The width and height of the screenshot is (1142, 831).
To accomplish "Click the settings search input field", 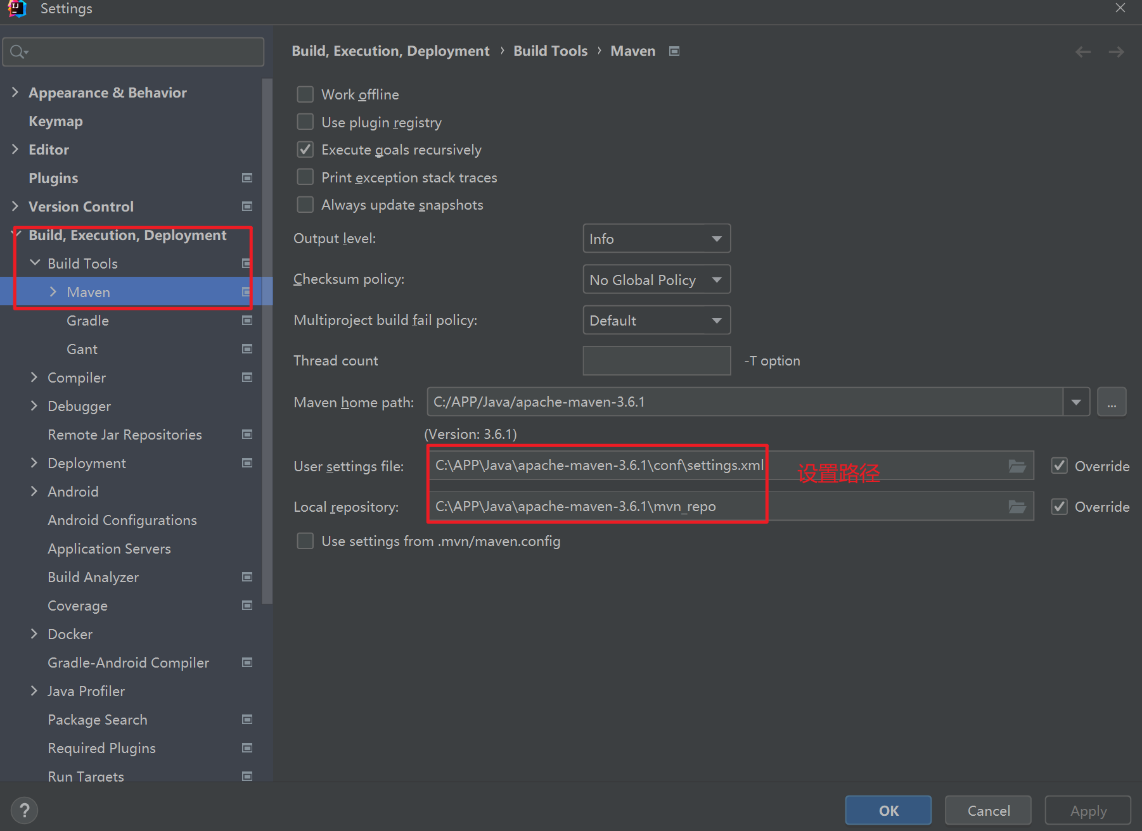I will [133, 52].
